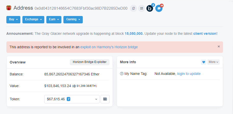Expand the Token holdings dropdown
233x114 pixels.
click(x=72, y=99)
